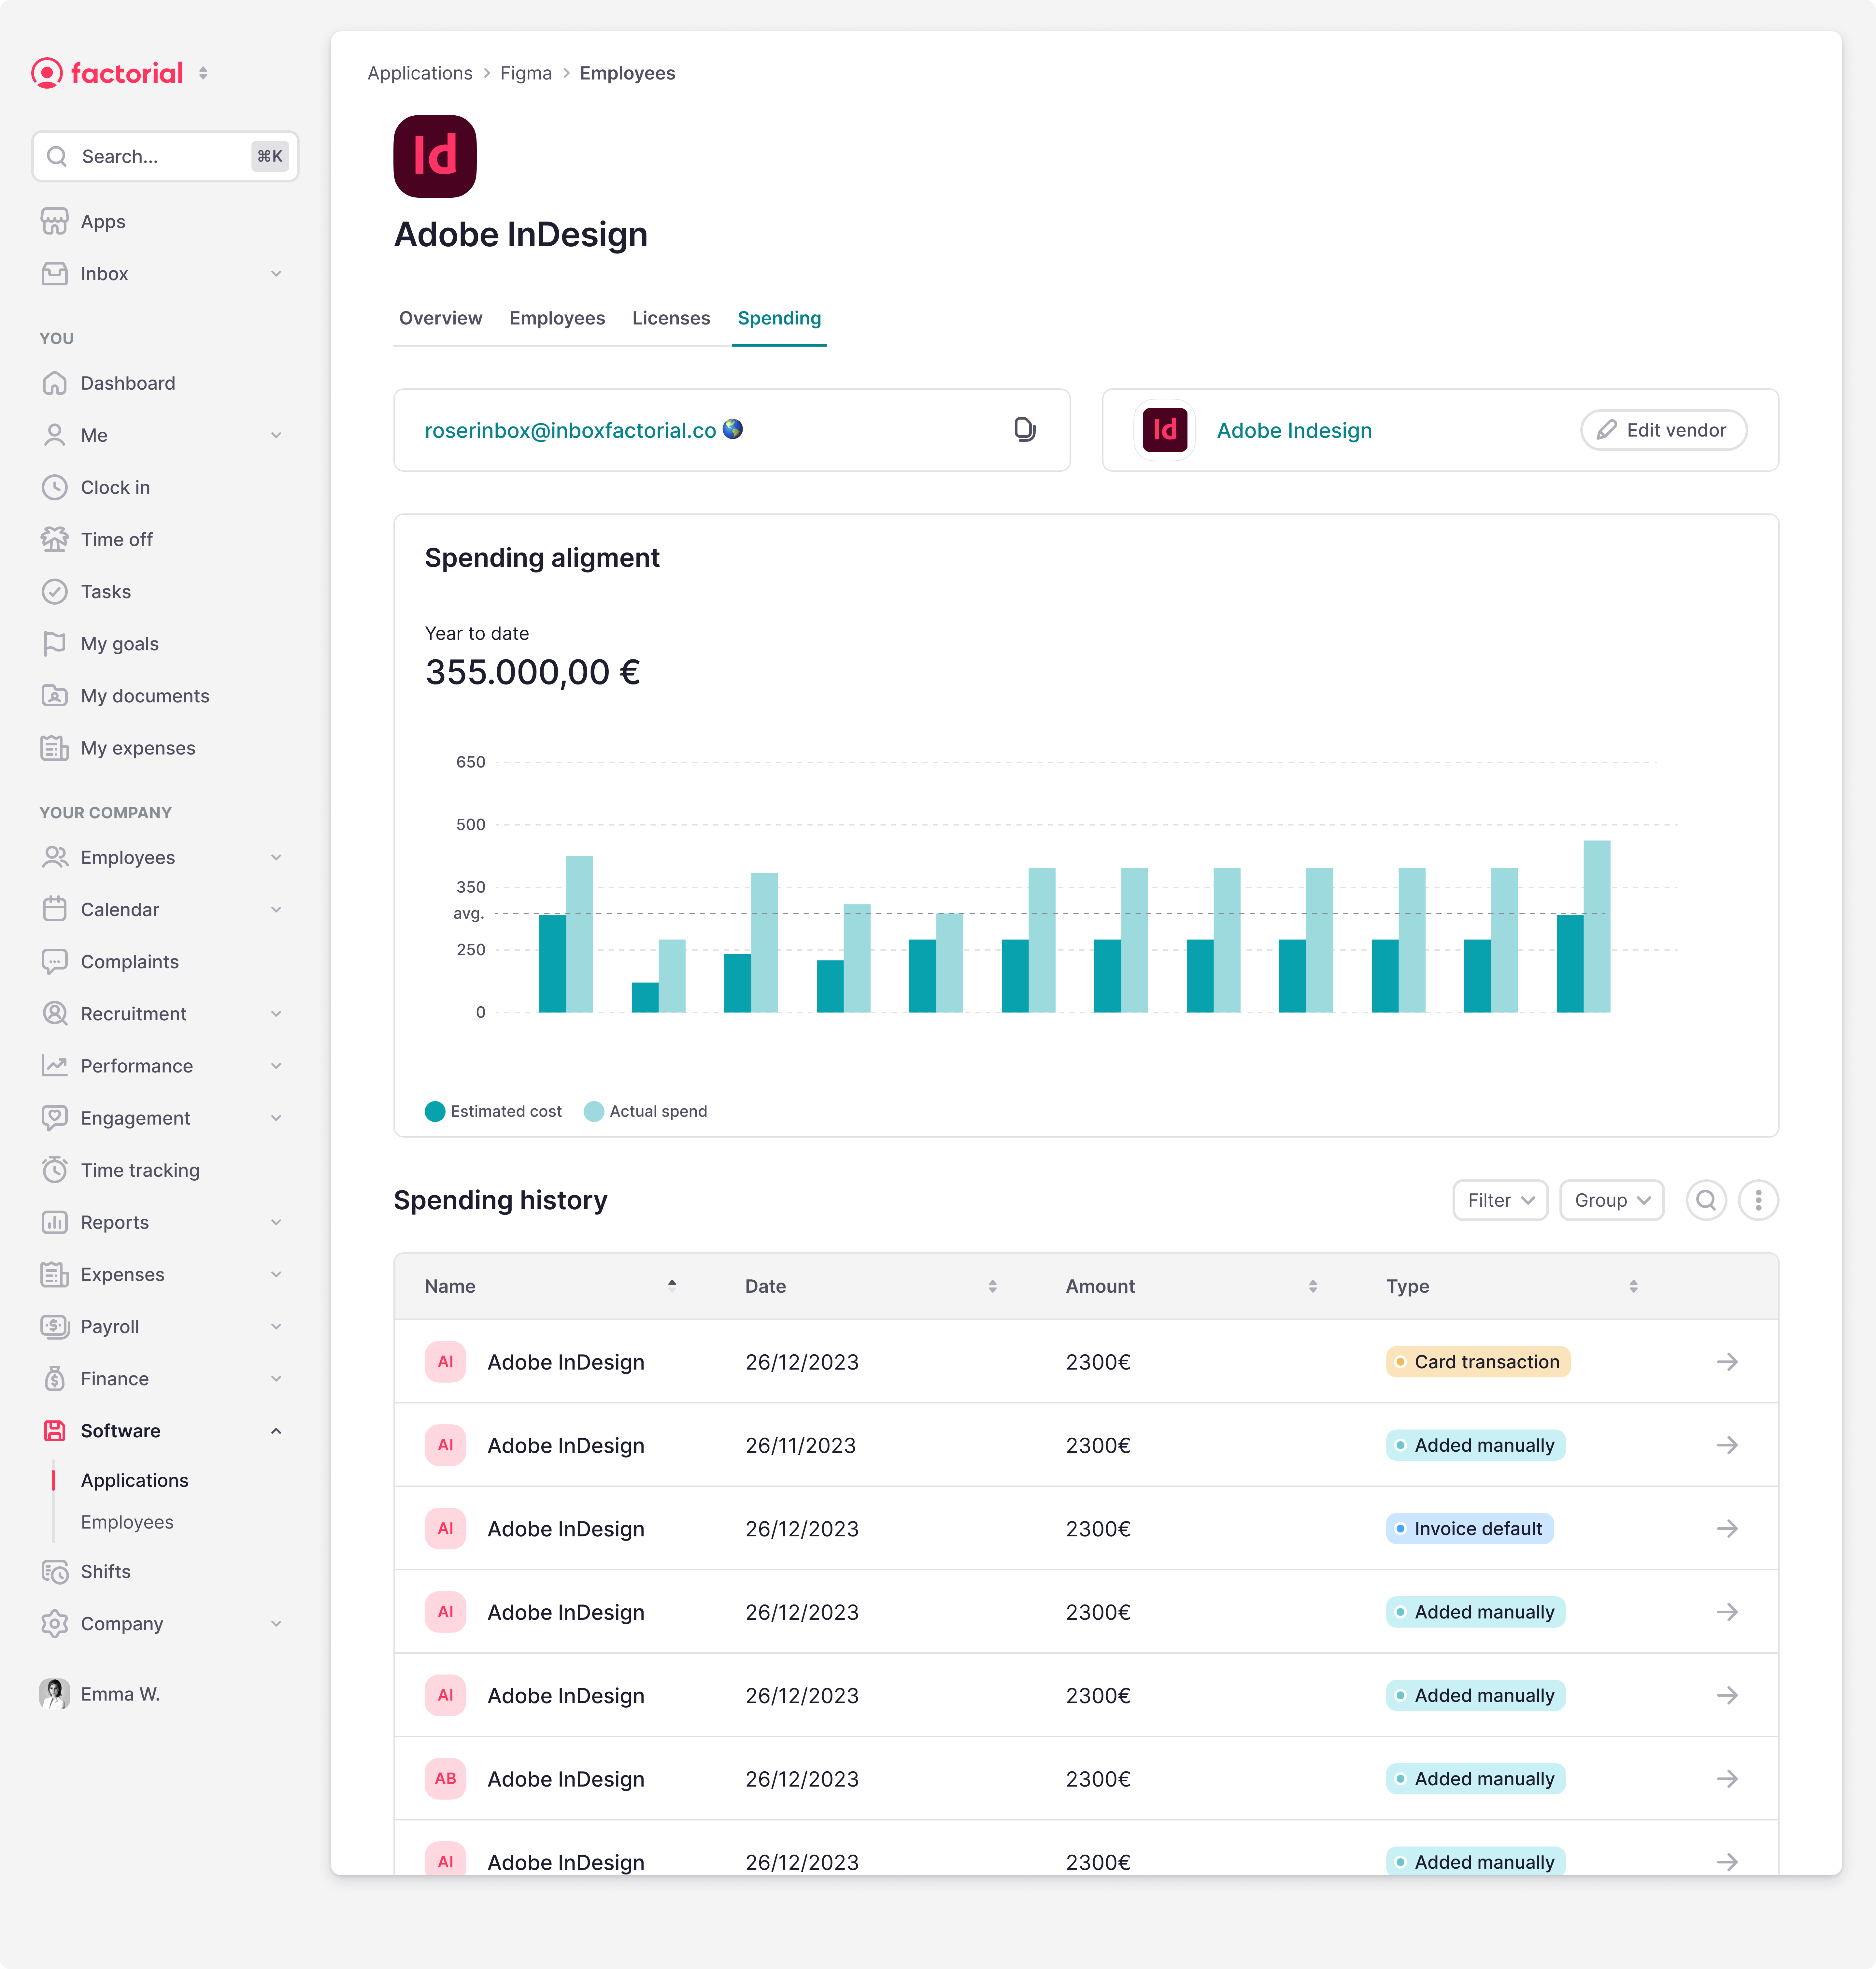
Task: Toggle Estimated cost legend swatch
Action: pyautogui.click(x=435, y=1111)
